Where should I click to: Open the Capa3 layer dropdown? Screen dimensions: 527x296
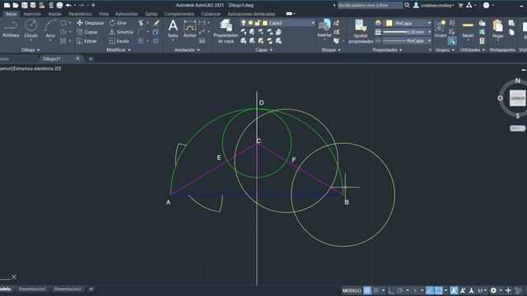[313, 23]
